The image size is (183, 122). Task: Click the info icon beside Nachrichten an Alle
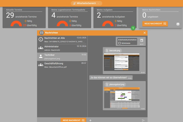(41, 39)
